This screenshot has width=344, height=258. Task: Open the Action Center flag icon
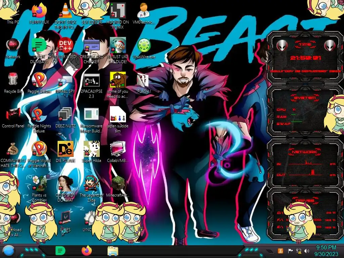[x=290, y=251]
